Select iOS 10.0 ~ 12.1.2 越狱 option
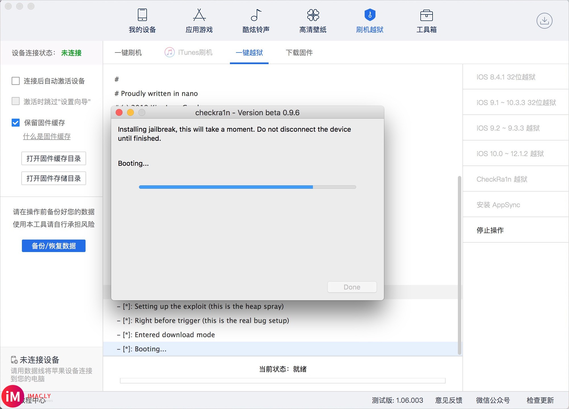569x409 pixels. tap(516, 154)
